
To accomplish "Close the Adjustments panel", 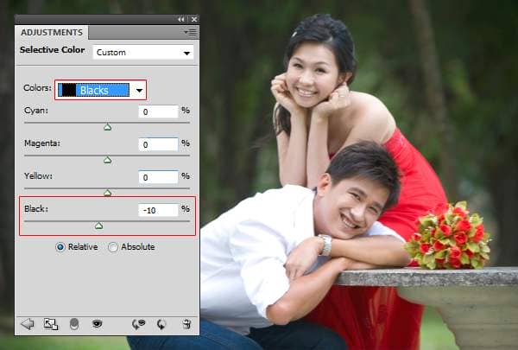I will [194, 20].
